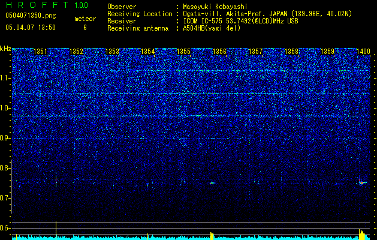The height and width of the screenshot is (240, 377).
Task: Click the yellow intensity burst near 1400
Action: pos(361,235)
